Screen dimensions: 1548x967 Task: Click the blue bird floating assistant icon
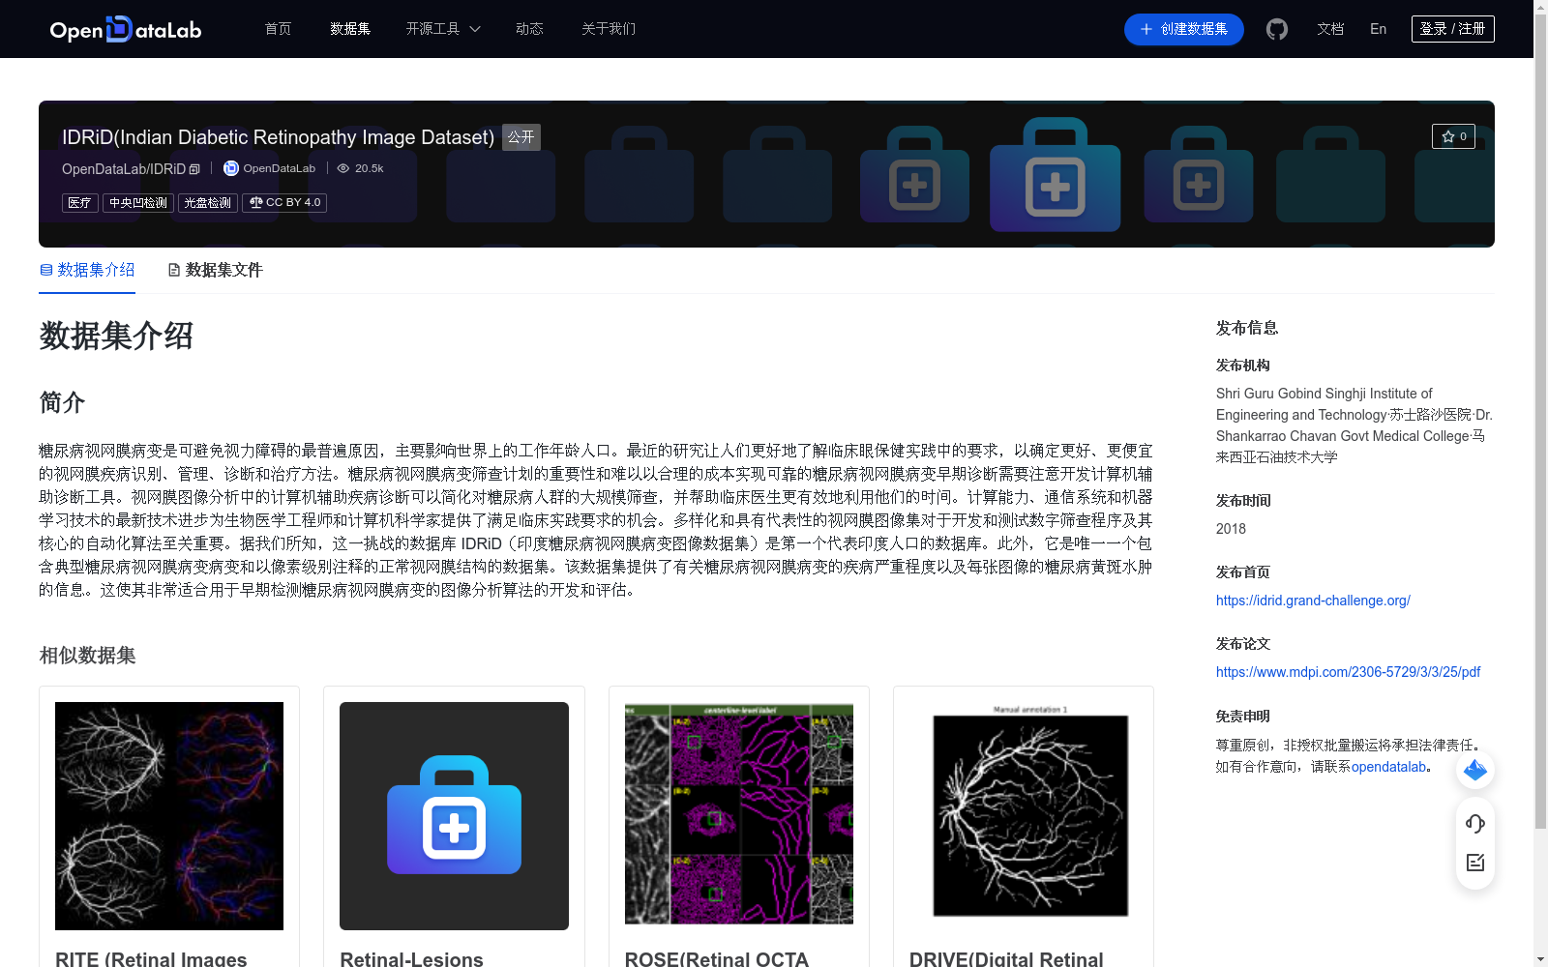tap(1475, 770)
